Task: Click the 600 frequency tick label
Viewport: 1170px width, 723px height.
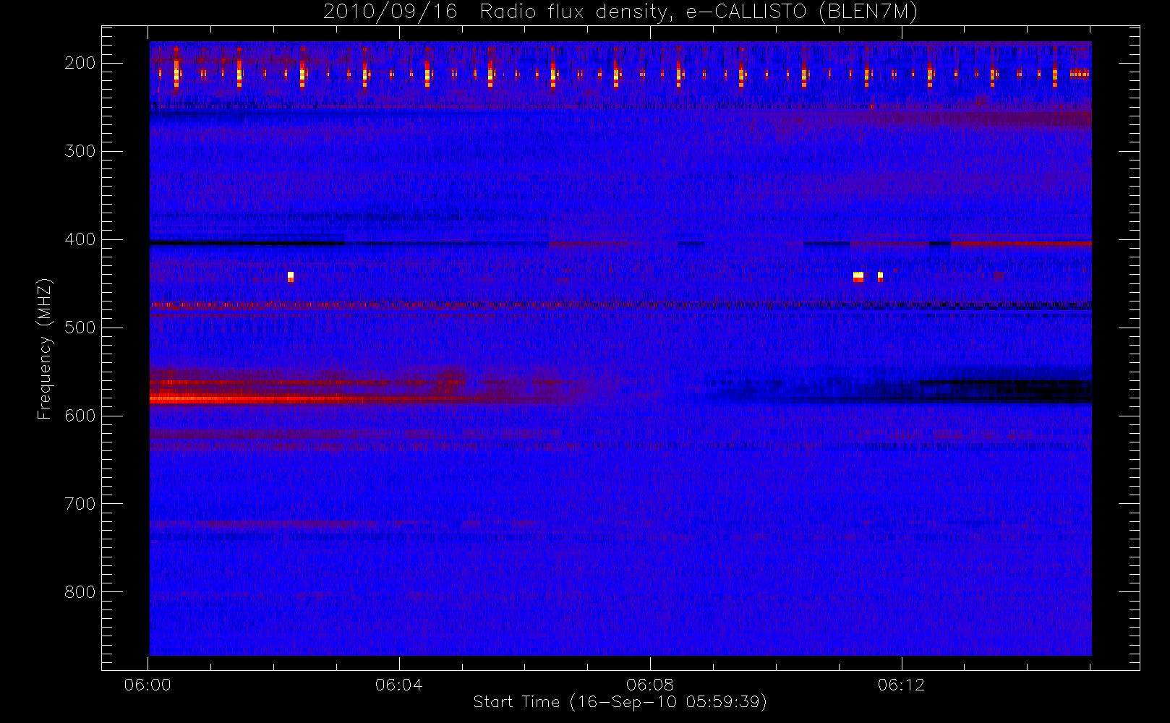Action: tap(80, 416)
